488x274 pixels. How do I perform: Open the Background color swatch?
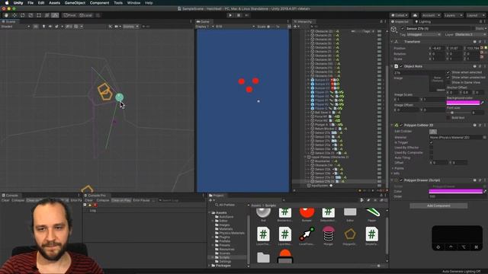pyautogui.click(x=463, y=103)
